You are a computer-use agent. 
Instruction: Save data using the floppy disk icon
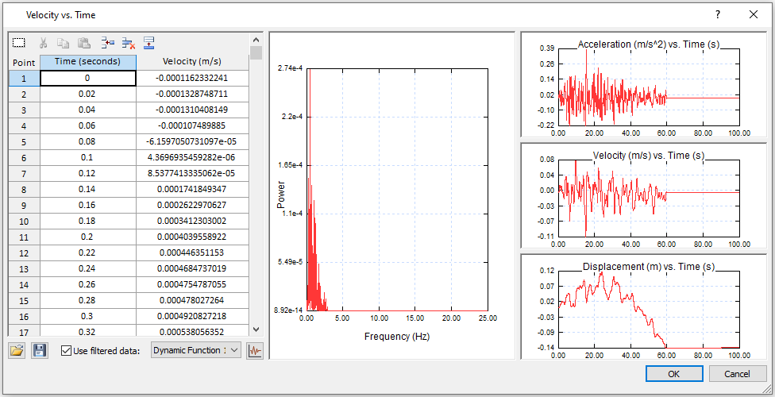point(39,350)
